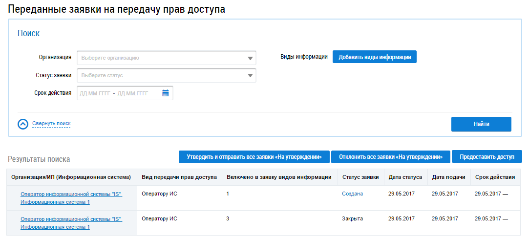529x239 pixels.
Task: Click Вид передачи прав доступа header
Action: tap(179, 177)
